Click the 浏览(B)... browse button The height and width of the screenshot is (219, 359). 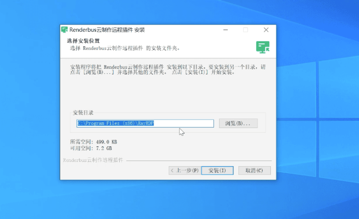(238, 123)
